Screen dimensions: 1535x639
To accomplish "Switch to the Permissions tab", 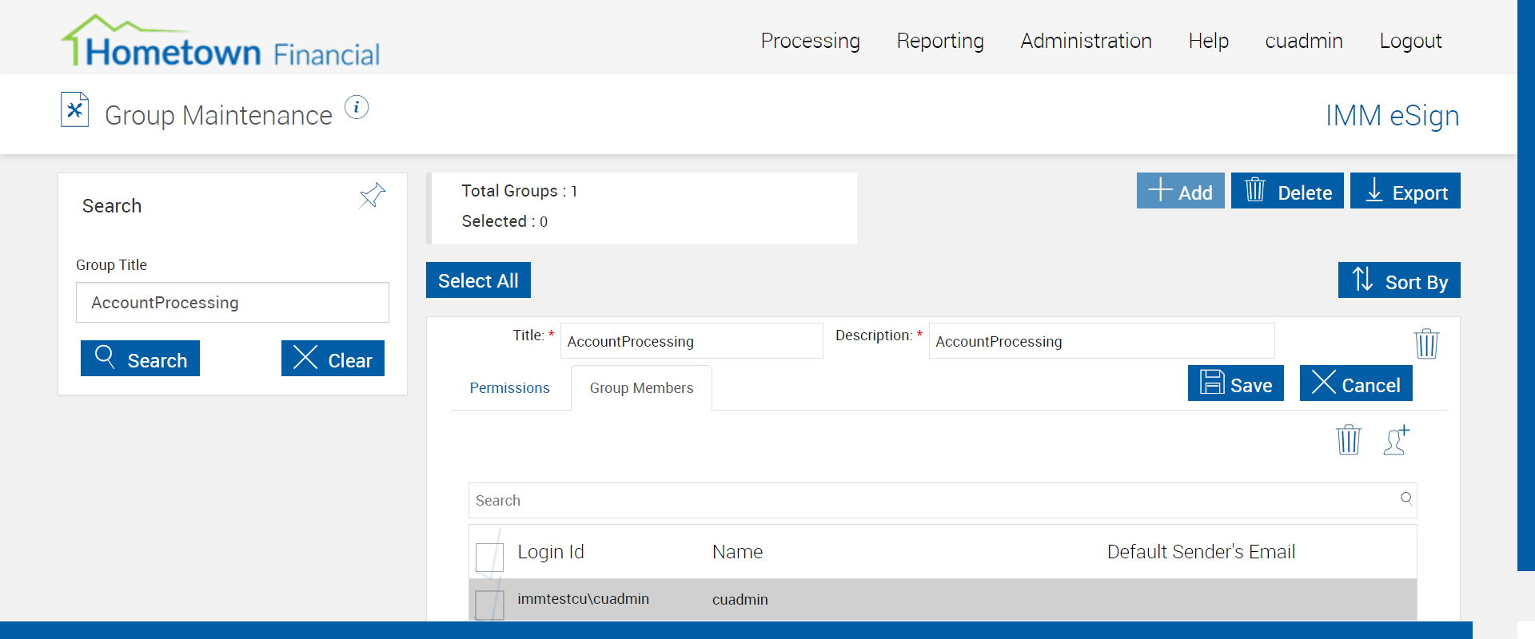I will click(x=509, y=388).
